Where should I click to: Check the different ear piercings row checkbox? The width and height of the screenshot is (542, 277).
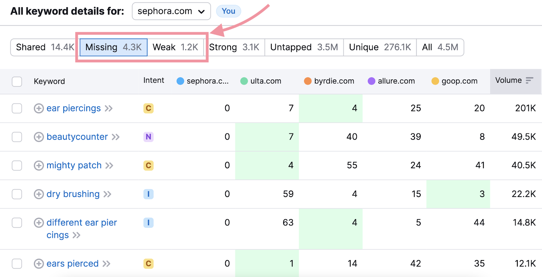[x=17, y=223]
